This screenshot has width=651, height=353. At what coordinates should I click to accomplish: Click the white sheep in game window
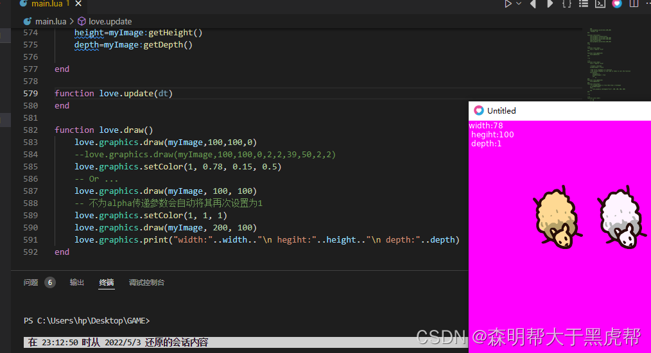coord(621,217)
